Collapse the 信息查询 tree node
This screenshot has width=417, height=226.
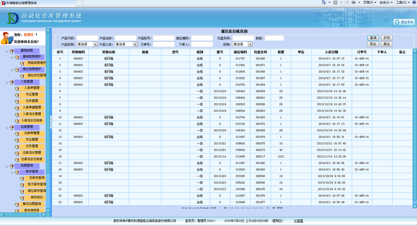click(7, 166)
